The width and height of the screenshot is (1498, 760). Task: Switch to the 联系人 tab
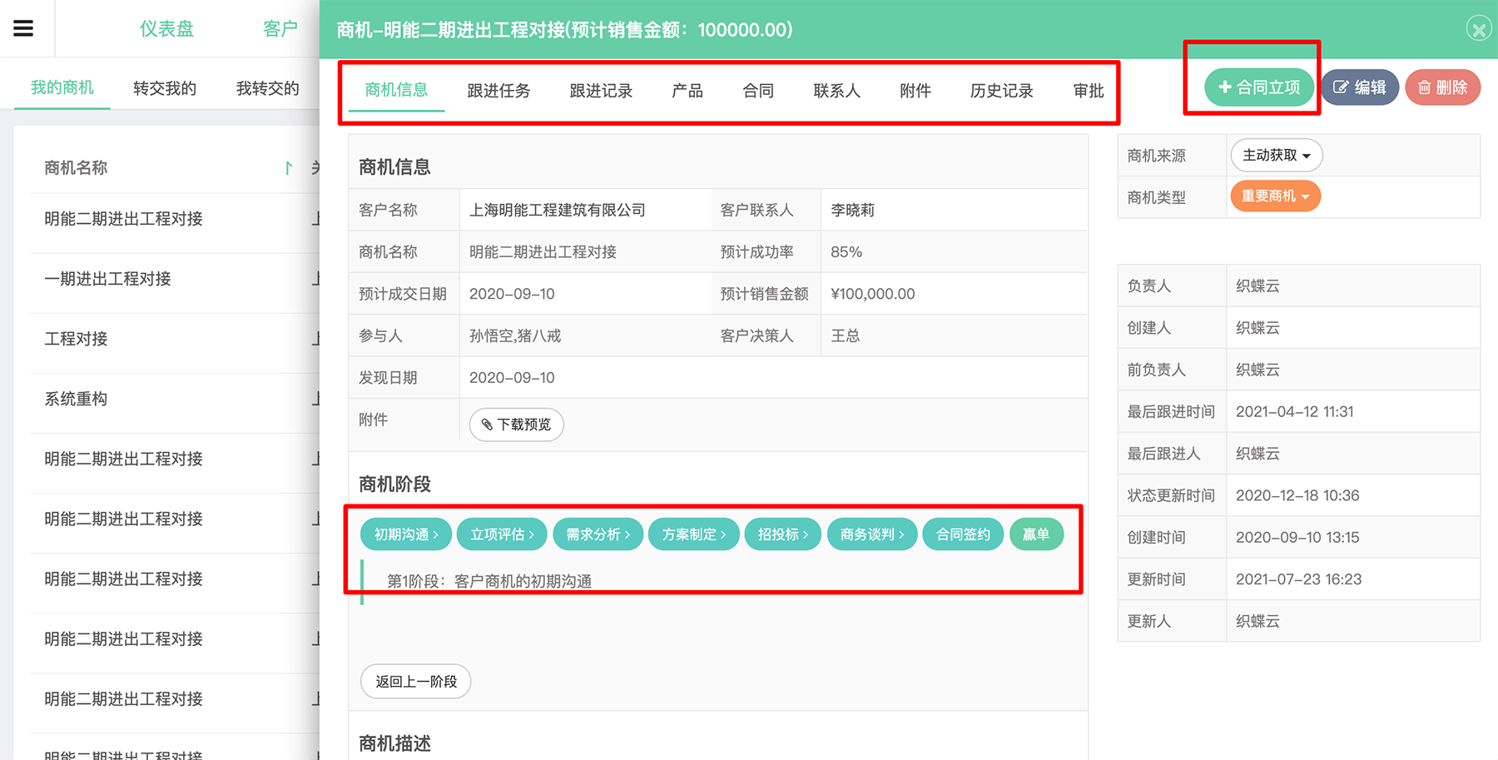[836, 91]
